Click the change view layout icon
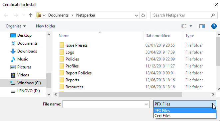Image resolution: width=220 pixels, height=121 pixels. pyautogui.click(x=184, y=26)
